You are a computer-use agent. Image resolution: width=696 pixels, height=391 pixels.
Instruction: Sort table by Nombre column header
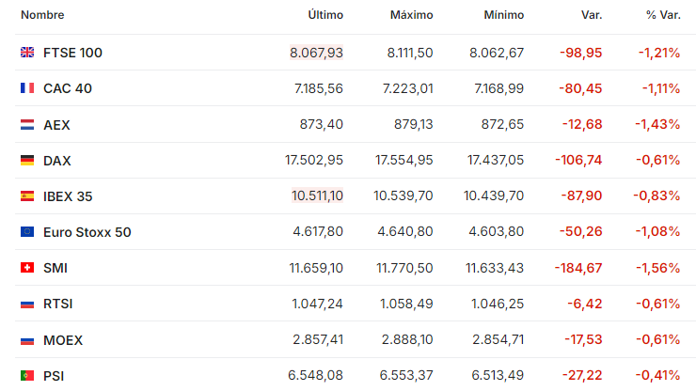[x=42, y=15]
